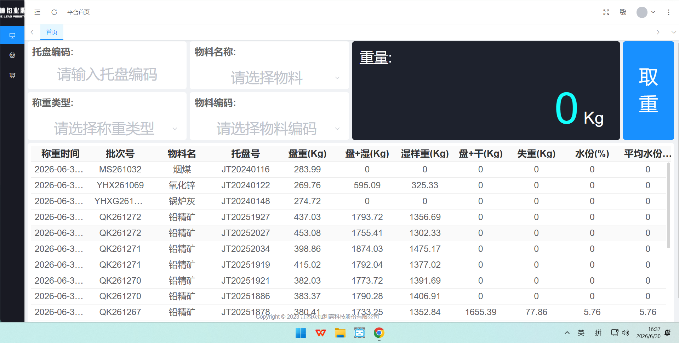Click the 平均水份 column header

647,154
